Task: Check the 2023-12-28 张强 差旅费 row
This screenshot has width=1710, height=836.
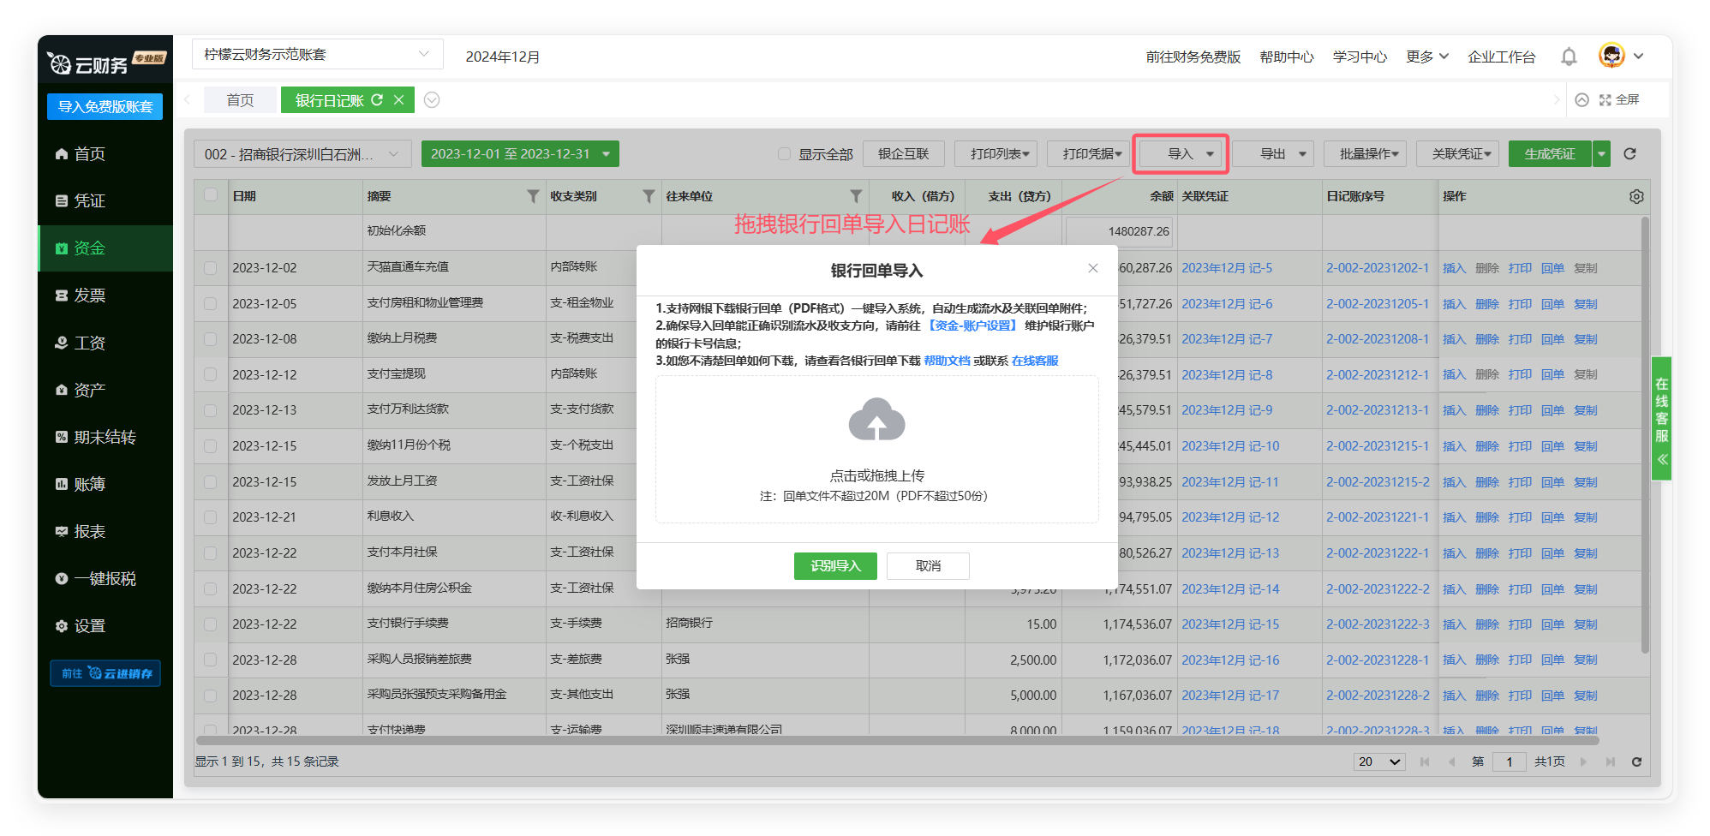Action: click(x=211, y=660)
